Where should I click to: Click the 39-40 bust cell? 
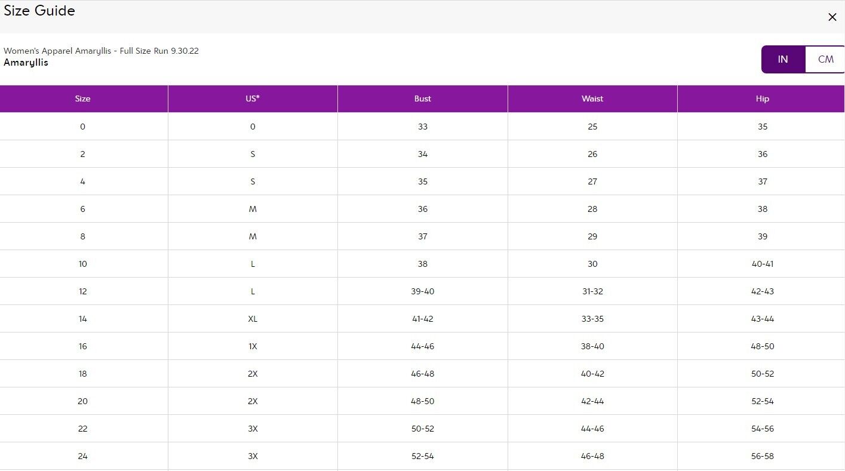point(422,291)
